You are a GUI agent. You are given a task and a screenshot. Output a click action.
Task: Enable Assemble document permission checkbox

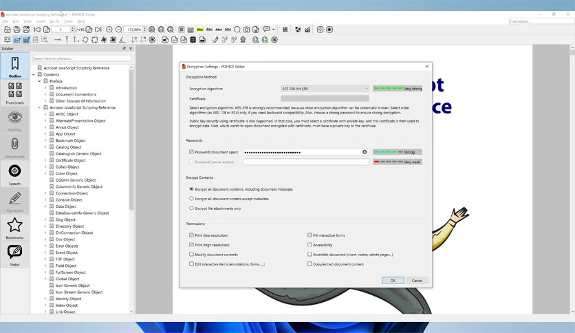[310, 254]
